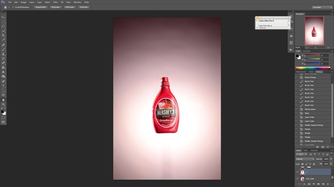The width and height of the screenshot is (334, 187).
Task: Hide the top layer eye icon
Action: pos(298,172)
